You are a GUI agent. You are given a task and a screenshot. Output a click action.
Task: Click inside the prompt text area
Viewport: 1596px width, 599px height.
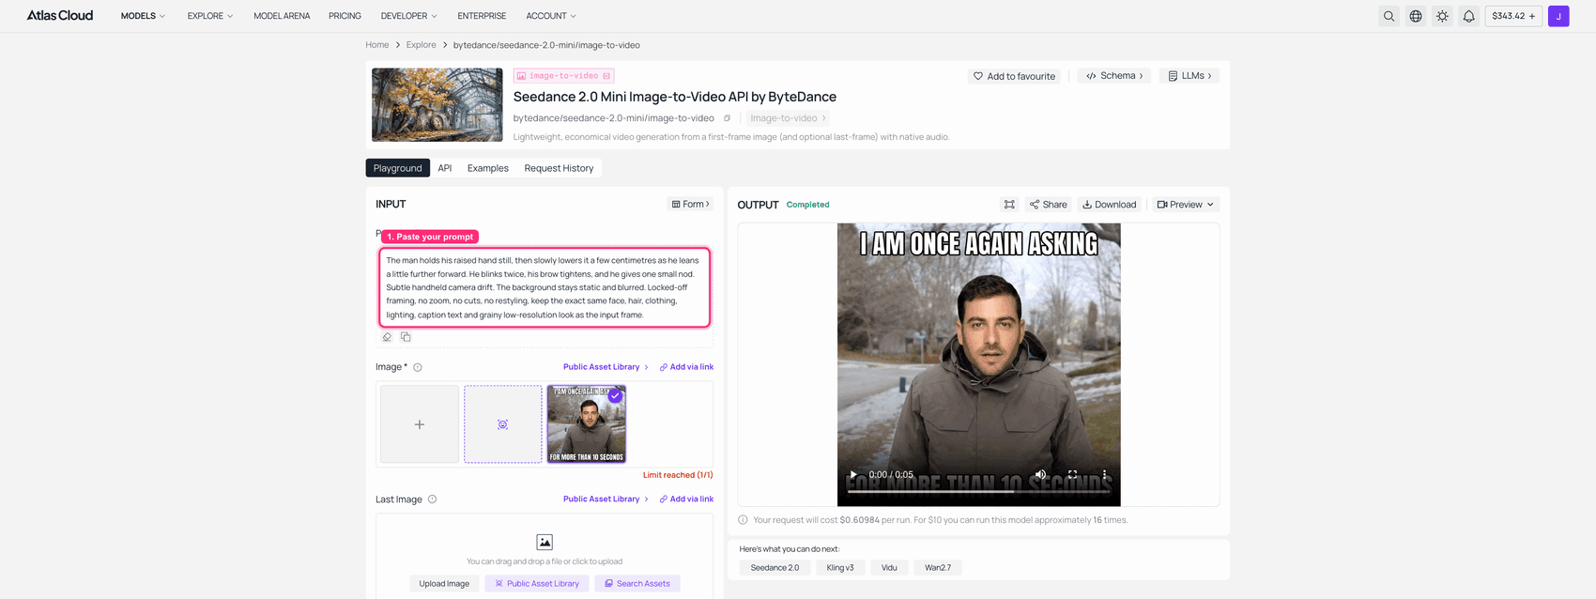545,287
